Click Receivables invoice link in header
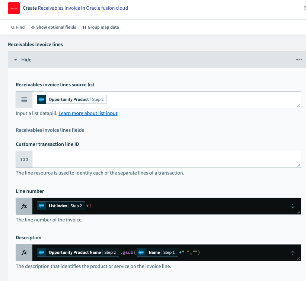Viewport: 306px width, 281px height. click(x=59, y=8)
